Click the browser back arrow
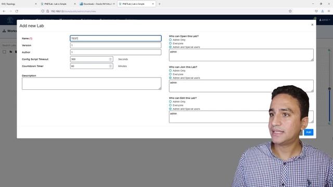This screenshot has width=333, height=187. (5, 11)
